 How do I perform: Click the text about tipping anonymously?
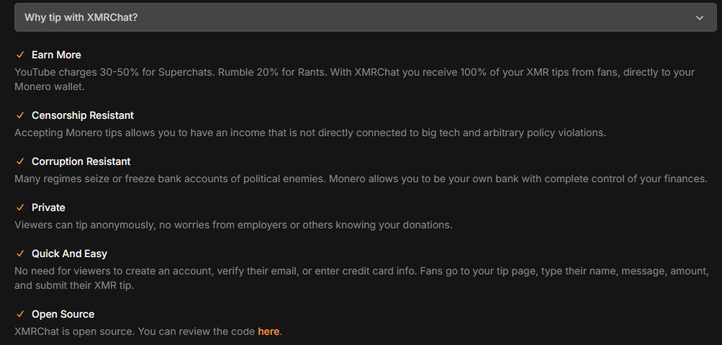point(233,225)
